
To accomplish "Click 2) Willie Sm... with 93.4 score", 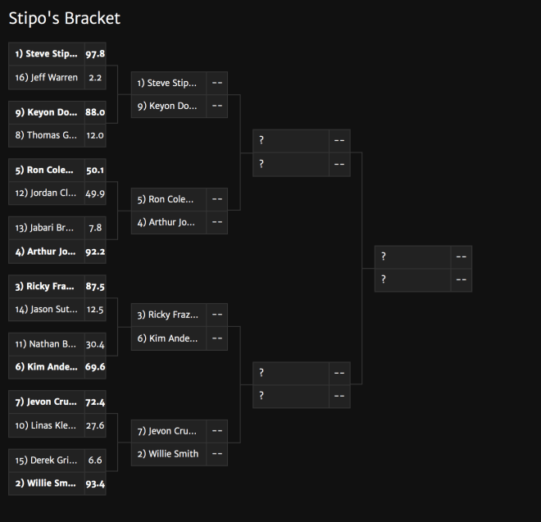I will click(57, 483).
